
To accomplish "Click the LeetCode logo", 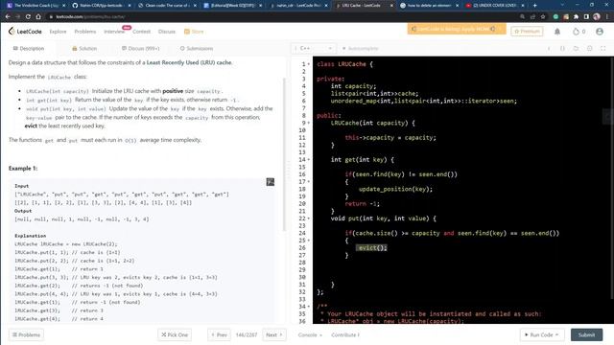I will (25, 32).
